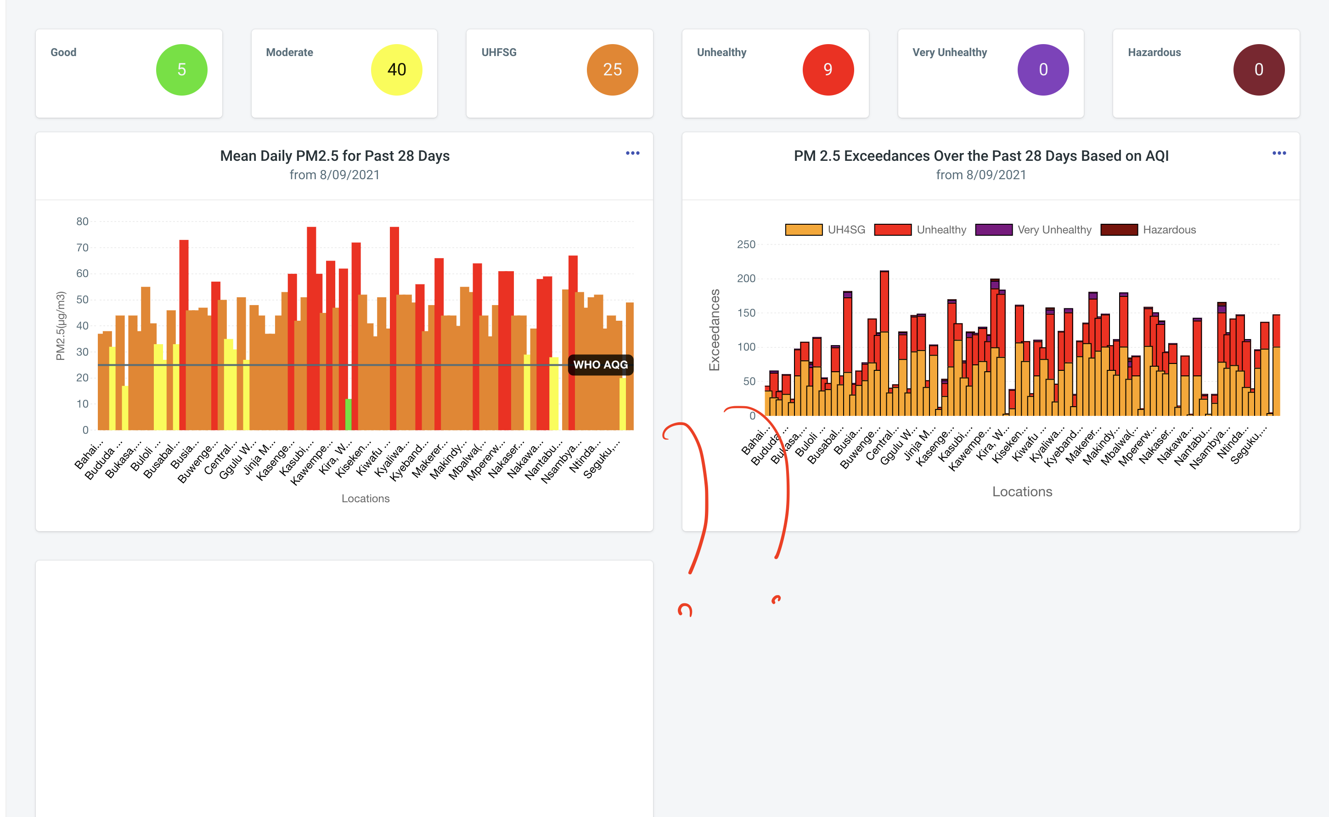Click the green Good count badge
The height and width of the screenshot is (817, 1329).
(181, 69)
